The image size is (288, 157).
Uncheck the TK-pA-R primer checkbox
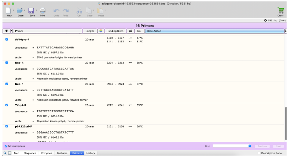point(7,105)
